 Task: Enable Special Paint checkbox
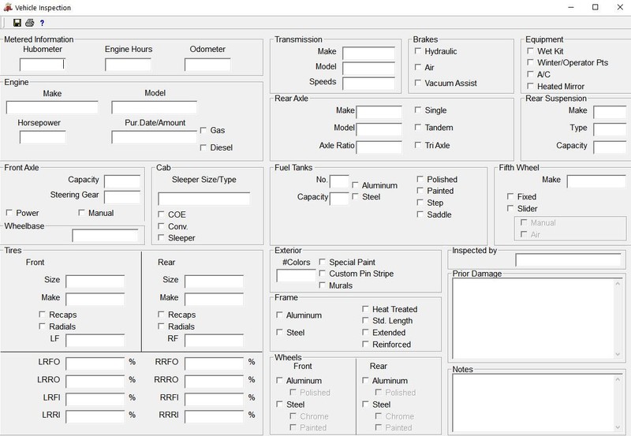(323, 262)
